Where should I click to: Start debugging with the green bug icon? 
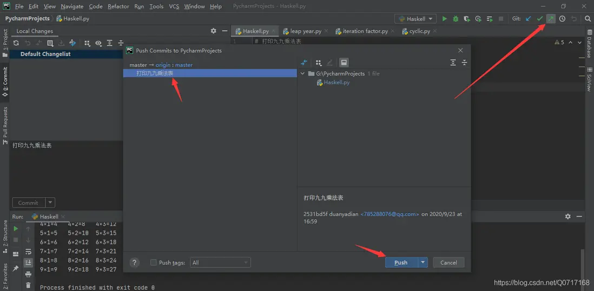pyautogui.click(x=456, y=18)
